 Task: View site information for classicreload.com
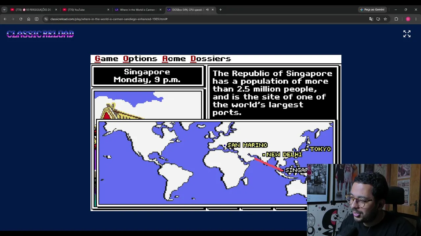point(46,19)
